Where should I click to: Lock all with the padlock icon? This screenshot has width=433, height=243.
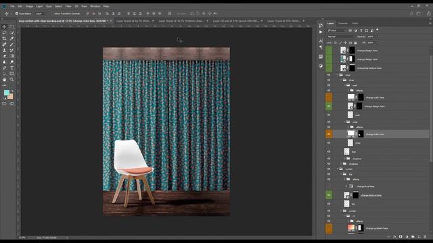(355, 43)
